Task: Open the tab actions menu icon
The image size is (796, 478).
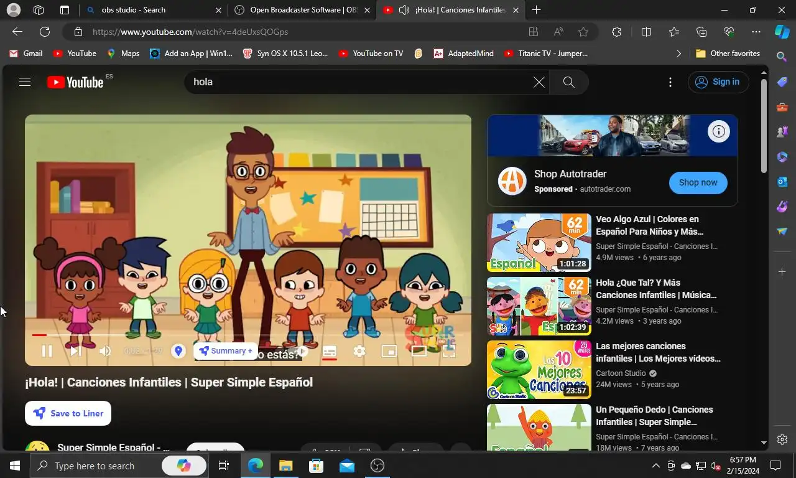Action: [65, 10]
